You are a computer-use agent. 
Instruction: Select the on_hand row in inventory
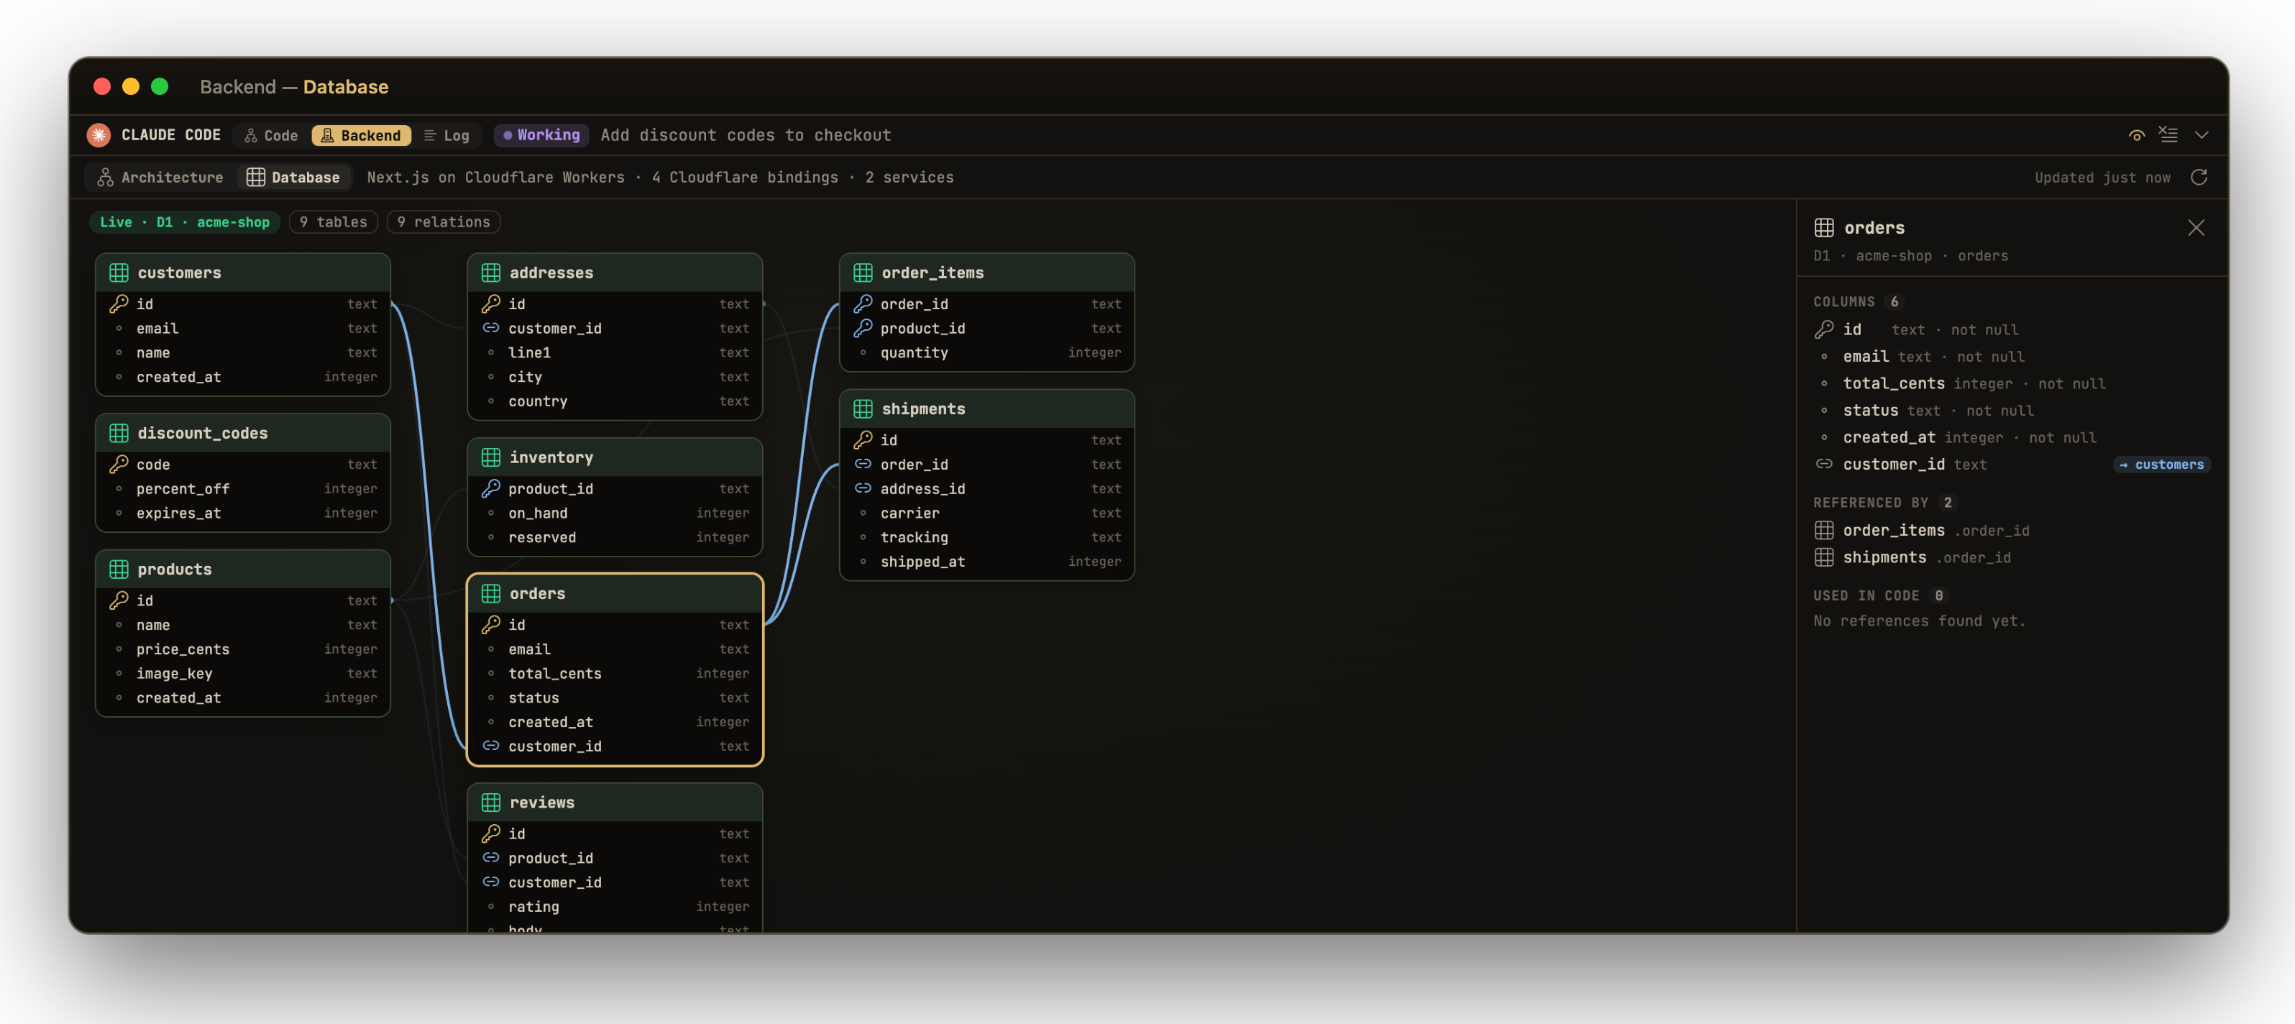(x=615, y=513)
